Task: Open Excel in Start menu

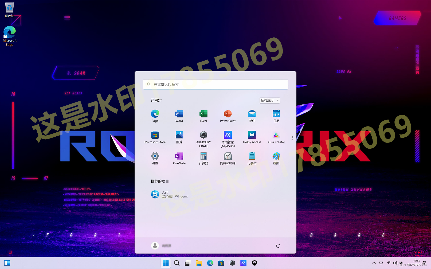Action: 203,116
